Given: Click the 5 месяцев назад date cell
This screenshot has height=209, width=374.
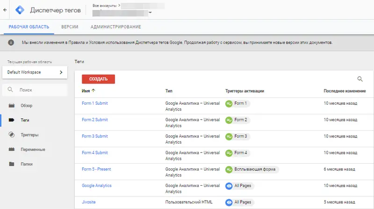Looking at the screenshot, I should 339,202.
